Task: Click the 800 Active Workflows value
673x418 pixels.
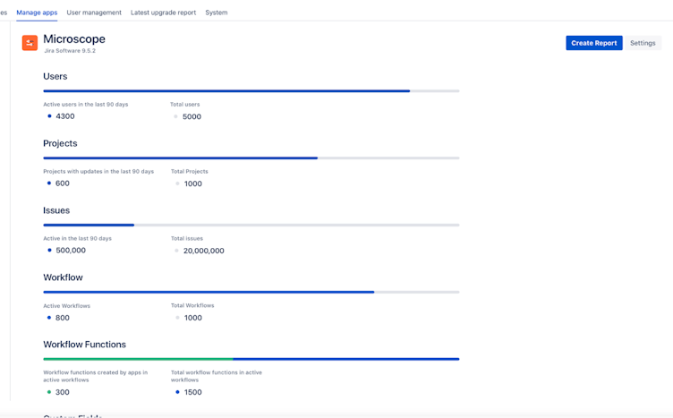Action: 63,318
